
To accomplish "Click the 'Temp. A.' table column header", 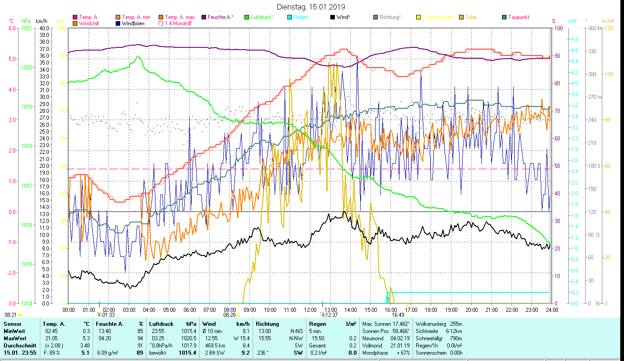I will pos(54,324).
